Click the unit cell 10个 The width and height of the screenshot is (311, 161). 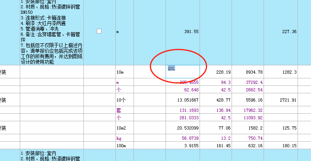(121, 100)
